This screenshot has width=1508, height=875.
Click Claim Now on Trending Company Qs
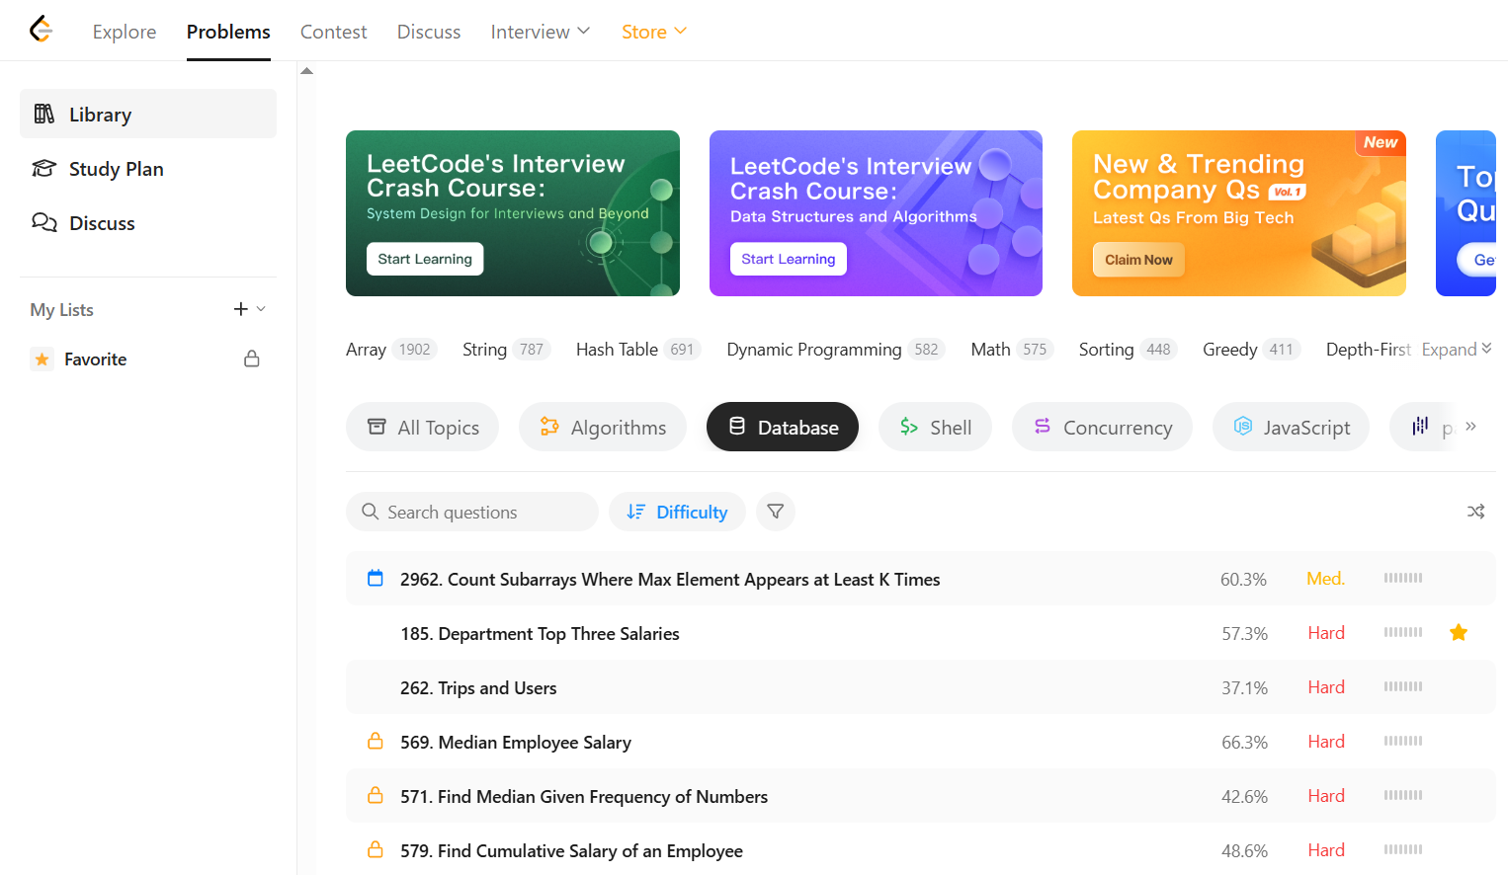pyautogui.click(x=1138, y=260)
